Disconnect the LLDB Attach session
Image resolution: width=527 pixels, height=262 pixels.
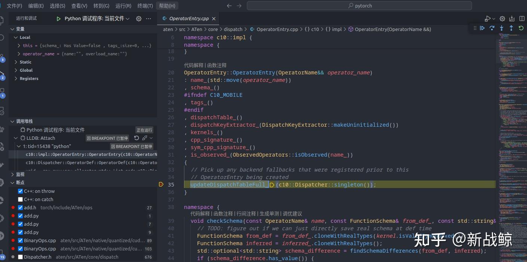tap(145, 138)
